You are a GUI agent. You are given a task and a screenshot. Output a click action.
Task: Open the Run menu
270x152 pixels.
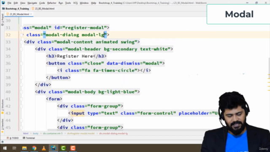coord(61,3)
